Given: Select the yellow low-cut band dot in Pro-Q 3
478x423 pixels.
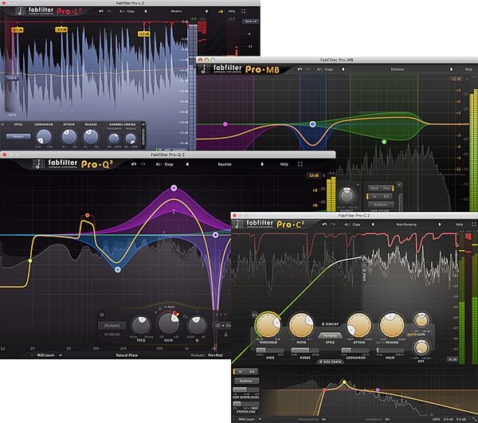Looking at the screenshot, I should click(x=30, y=260).
